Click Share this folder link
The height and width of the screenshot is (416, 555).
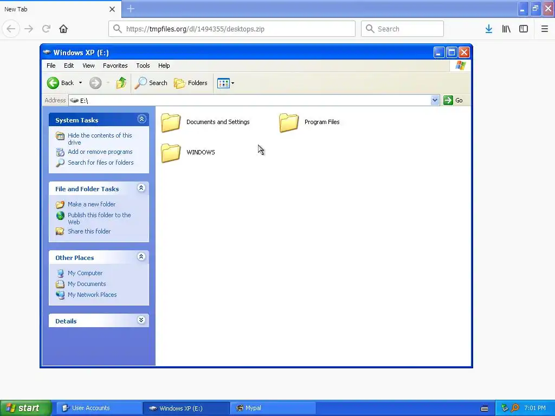(89, 231)
